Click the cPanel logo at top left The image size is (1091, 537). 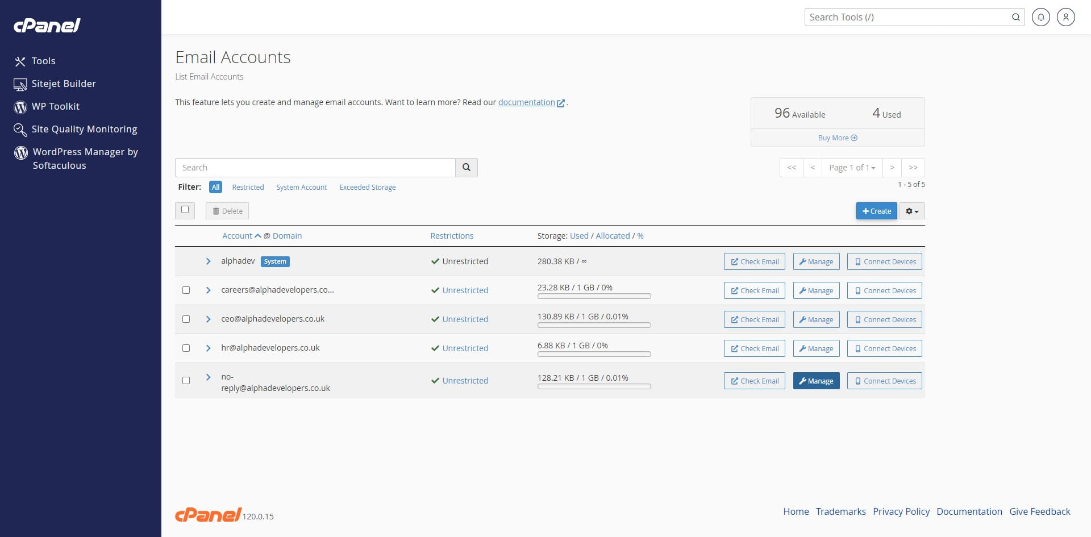pos(47,26)
